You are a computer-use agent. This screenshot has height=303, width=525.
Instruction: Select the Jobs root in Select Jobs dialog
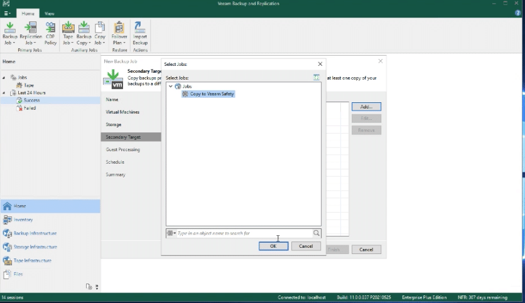click(187, 87)
